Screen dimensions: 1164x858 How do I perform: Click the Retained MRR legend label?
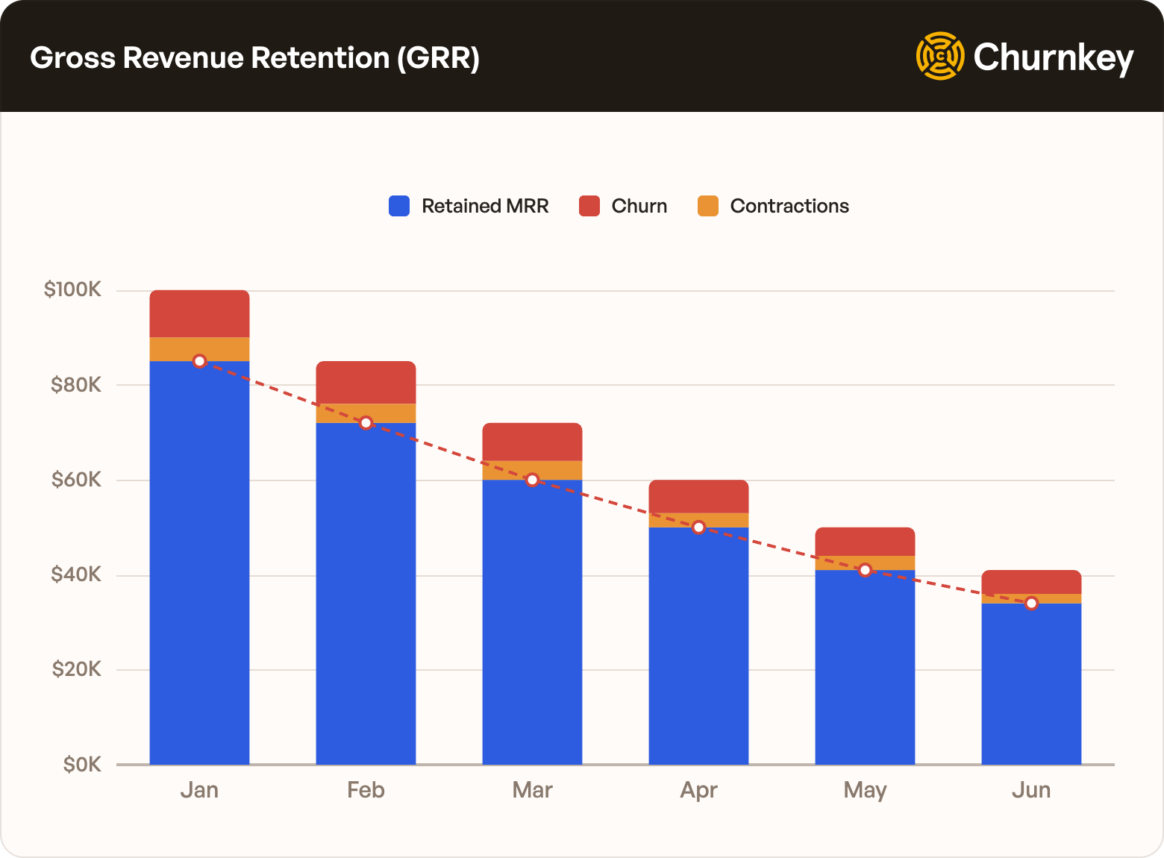[484, 206]
